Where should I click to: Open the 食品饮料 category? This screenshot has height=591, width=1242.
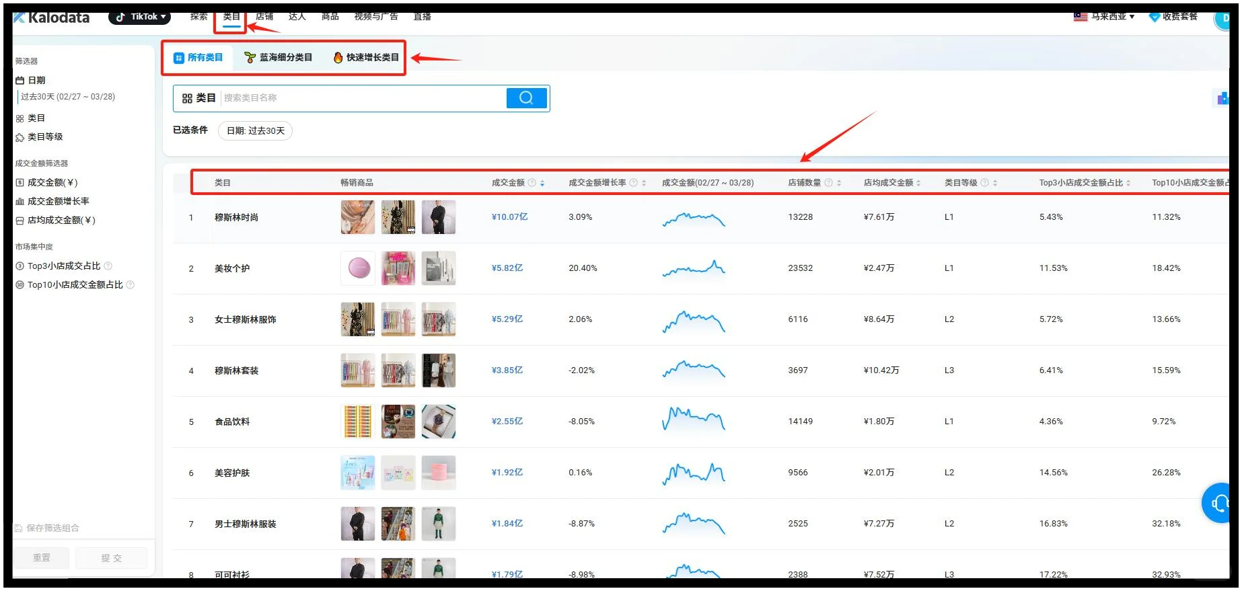232,422
